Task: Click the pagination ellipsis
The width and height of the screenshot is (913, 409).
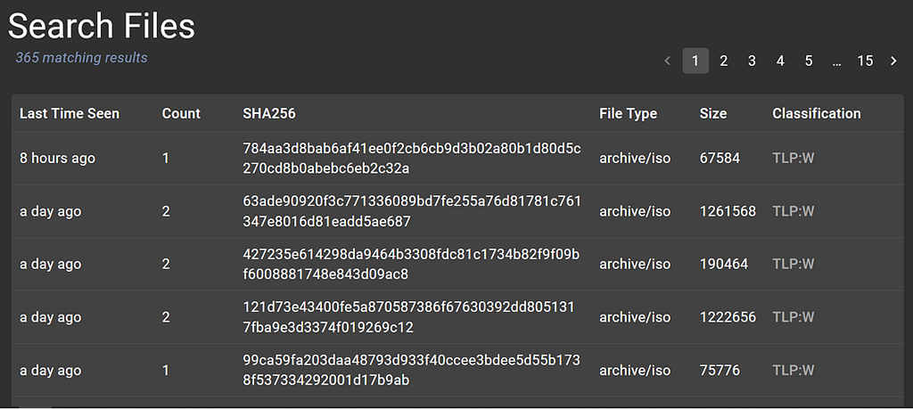Action: (x=836, y=61)
